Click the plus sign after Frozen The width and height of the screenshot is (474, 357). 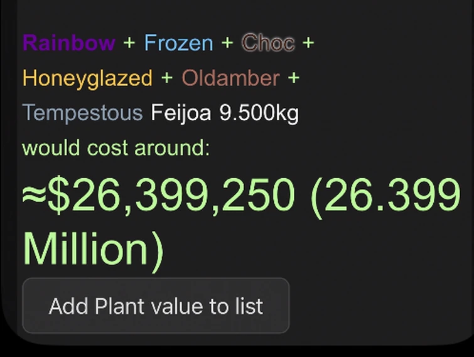[x=227, y=43]
